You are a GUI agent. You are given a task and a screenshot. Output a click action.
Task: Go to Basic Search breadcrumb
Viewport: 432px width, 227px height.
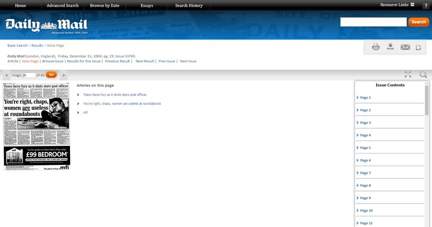pyautogui.click(x=17, y=46)
